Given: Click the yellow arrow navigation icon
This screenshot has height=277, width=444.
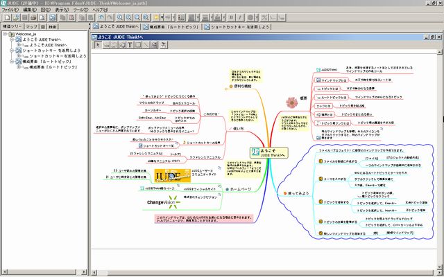Looking at the screenshot, I should coord(156,17).
